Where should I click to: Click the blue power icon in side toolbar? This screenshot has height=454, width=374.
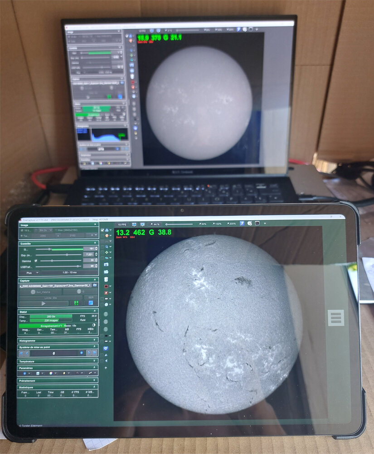click(x=106, y=348)
